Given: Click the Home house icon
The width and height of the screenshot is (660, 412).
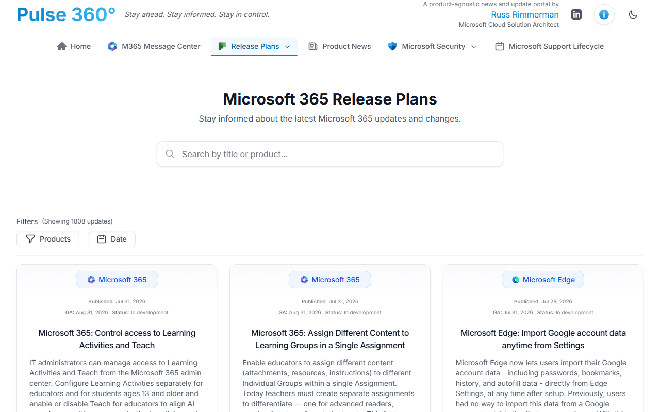Looking at the screenshot, I should tap(62, 46).
